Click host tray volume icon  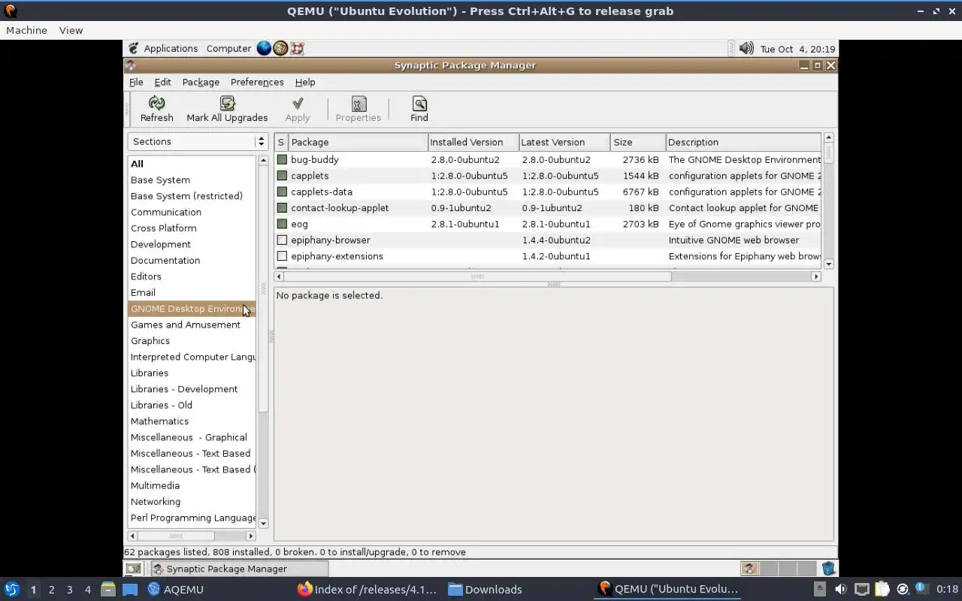click(x=840, y=589)
